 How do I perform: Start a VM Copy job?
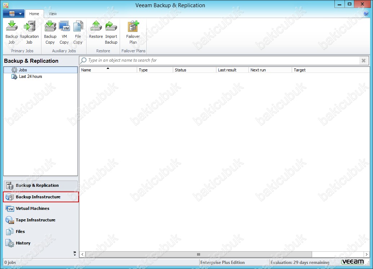click(64, 32)
